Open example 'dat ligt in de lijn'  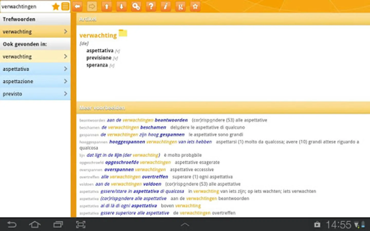[123, 155]
